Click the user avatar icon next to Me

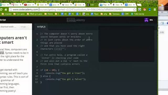[146, 20]
